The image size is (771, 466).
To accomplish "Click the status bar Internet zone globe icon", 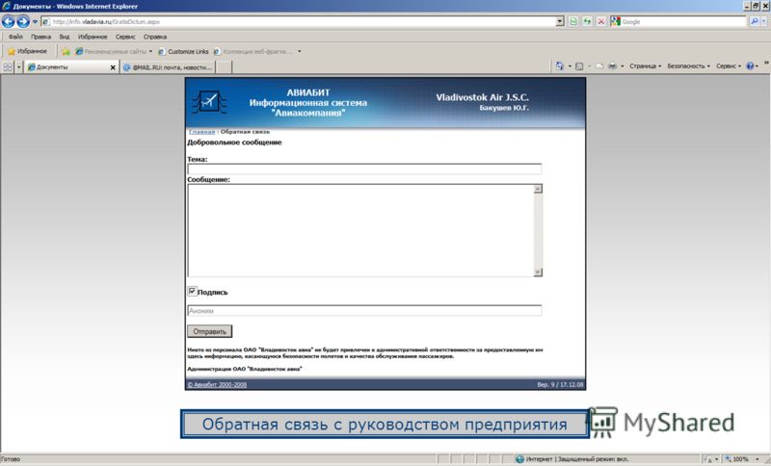I will point(519,459).
